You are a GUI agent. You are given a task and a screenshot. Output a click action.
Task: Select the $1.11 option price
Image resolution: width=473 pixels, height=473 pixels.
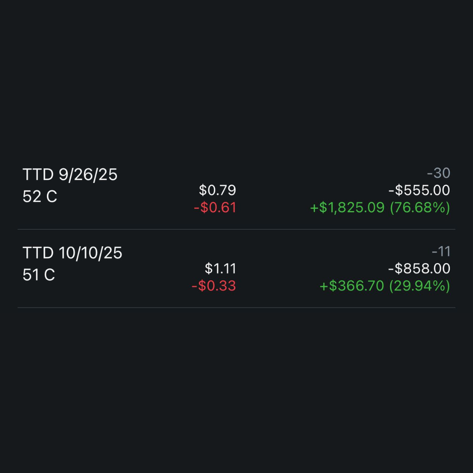220,269
